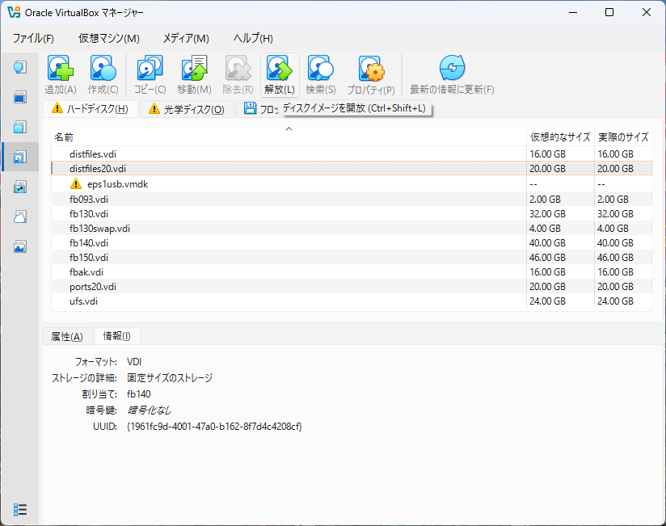This screenshot has width=666, height=526.
Task: Click the Copy (コピー) disk image icon
Action: click(150, 68)
